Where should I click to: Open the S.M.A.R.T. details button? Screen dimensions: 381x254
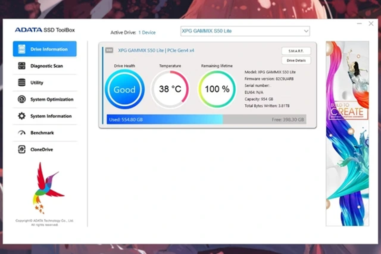[296, 51]
